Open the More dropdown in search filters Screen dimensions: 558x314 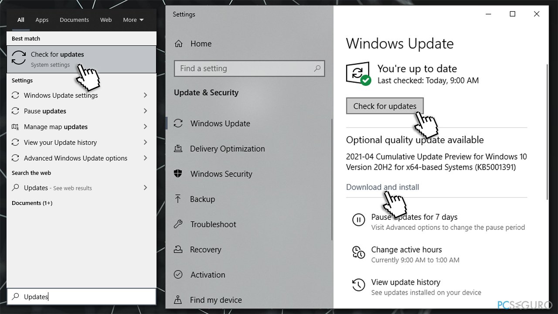coord(133,20)
